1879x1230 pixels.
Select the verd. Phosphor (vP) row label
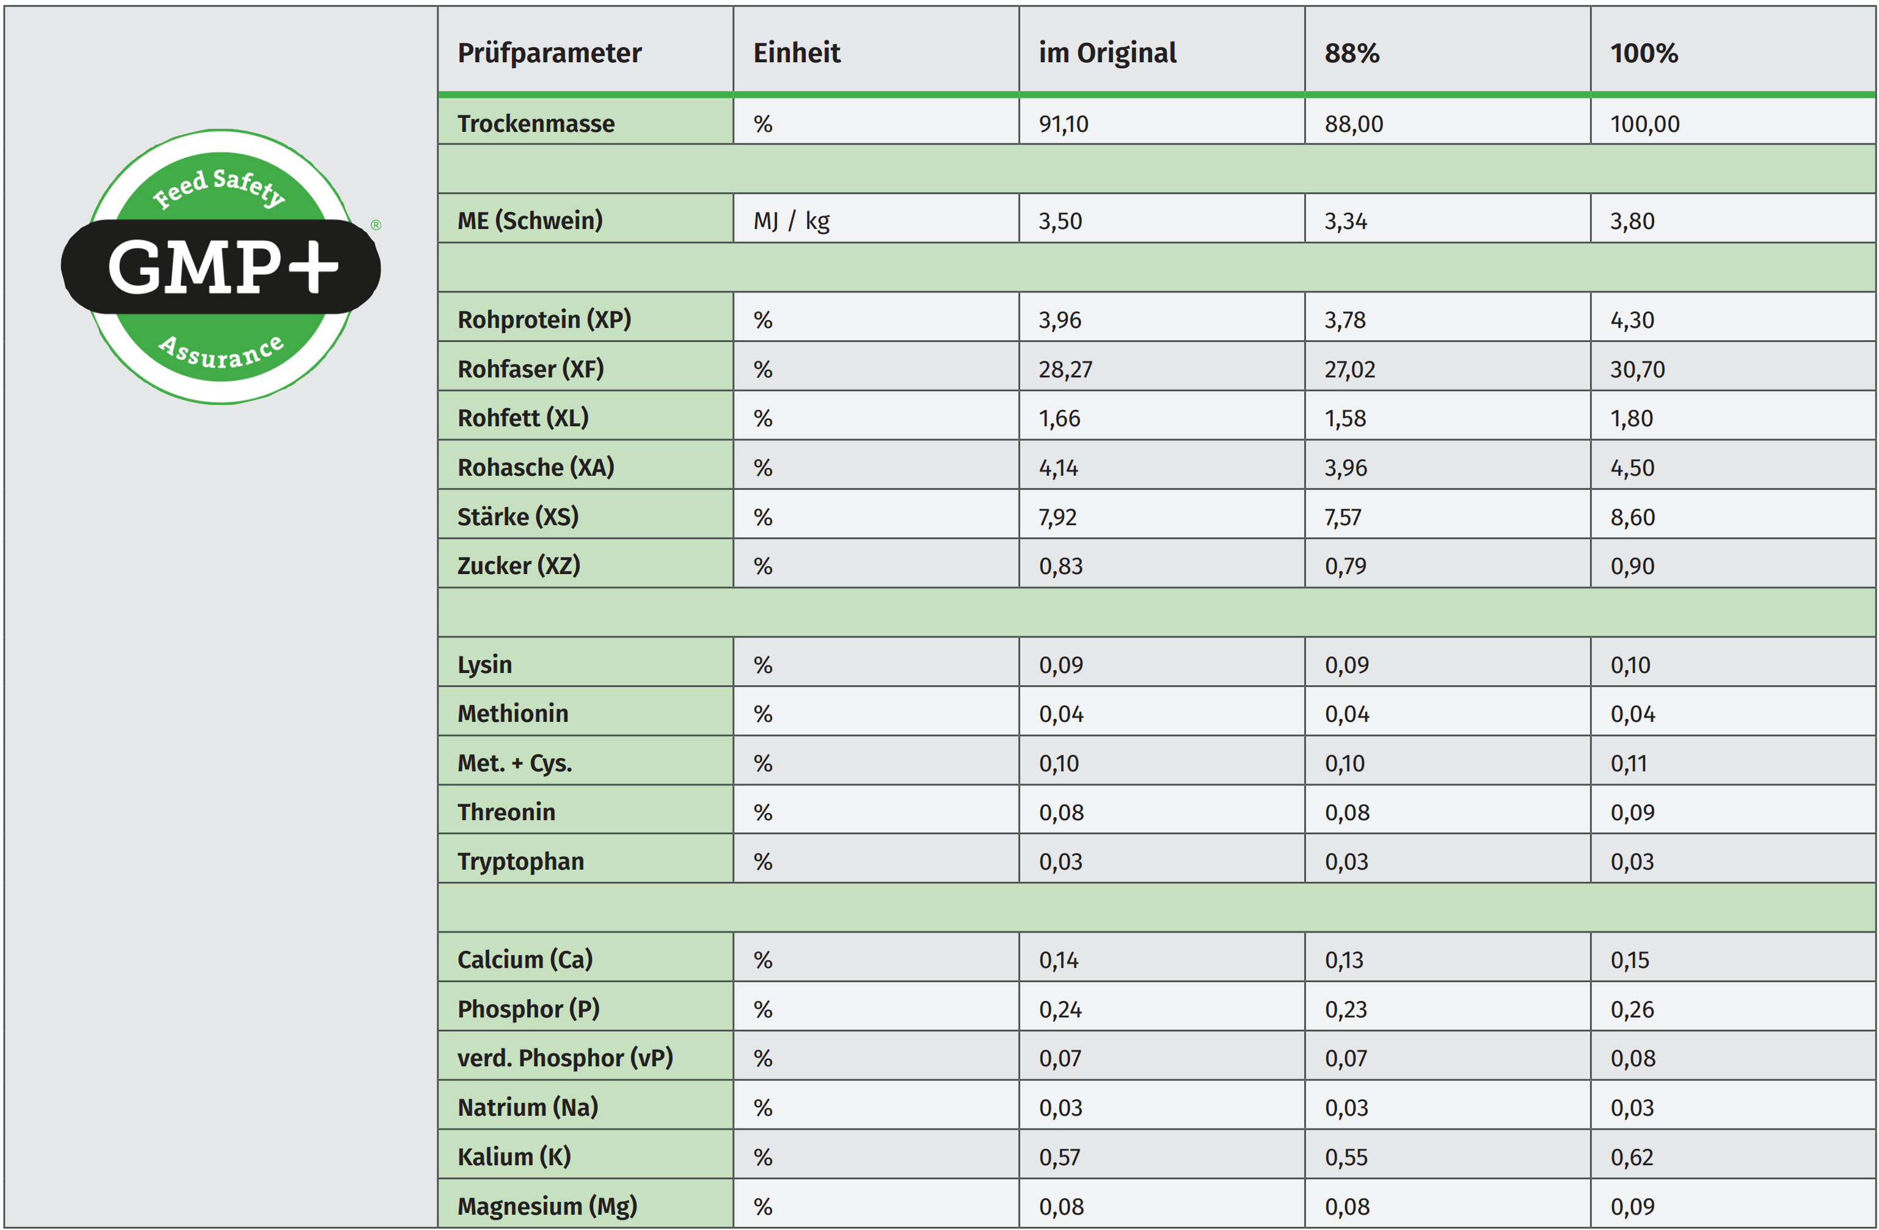565,1058
